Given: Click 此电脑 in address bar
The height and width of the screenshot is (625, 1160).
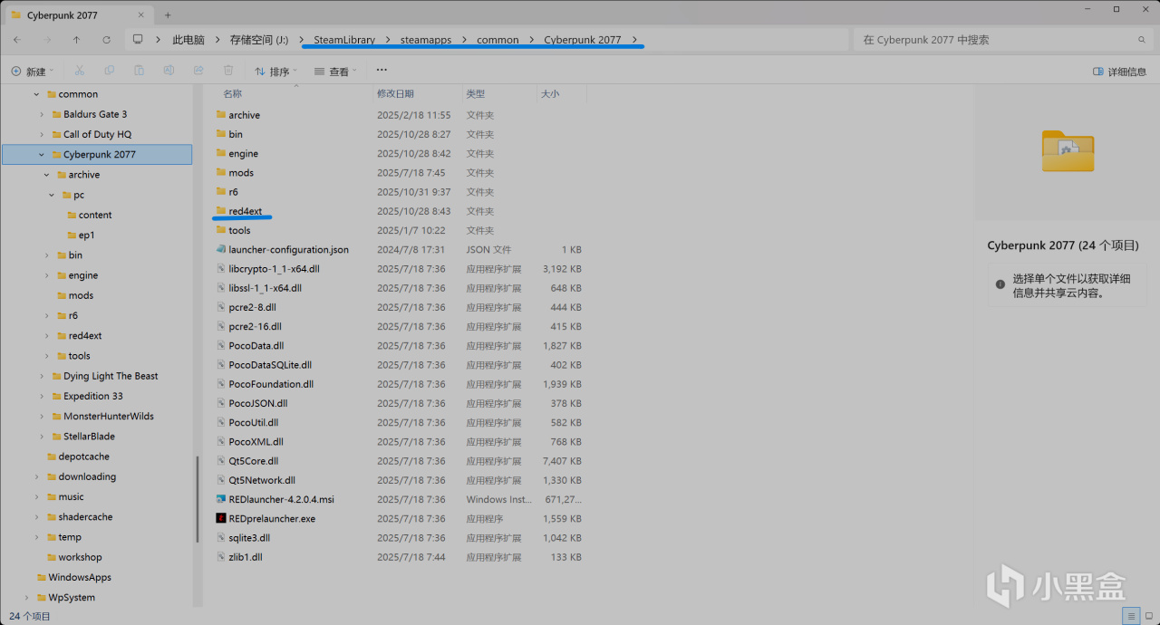Looking at the screenshot, I should 188,40.
